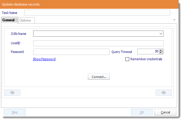Click the Query Timeout value field
The height and width of the screenshot is (121, 183).
point(148,51)
